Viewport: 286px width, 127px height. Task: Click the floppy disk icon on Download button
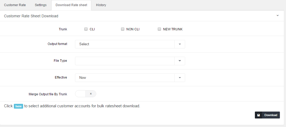pos(259,115)
